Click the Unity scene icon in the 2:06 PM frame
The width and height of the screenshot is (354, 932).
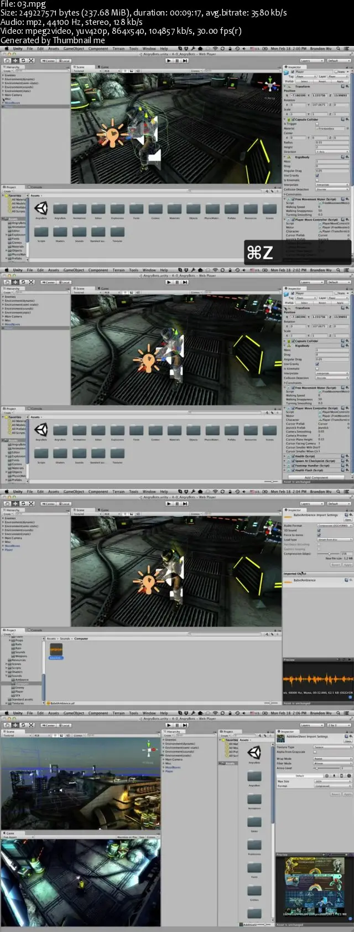[254, 752]
